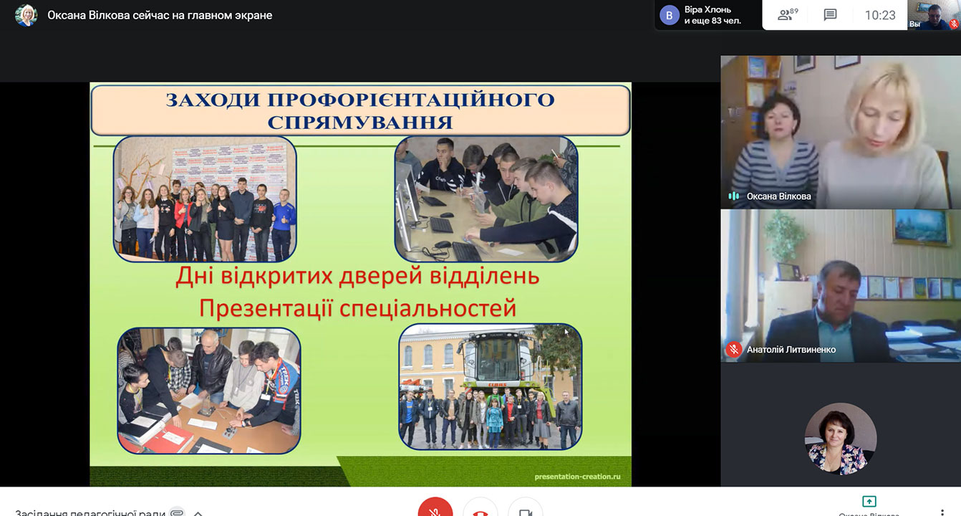961x516 pixels.
Task: Expand meeting details next to Засідання педагогічної ради
Action: point(198,513)
